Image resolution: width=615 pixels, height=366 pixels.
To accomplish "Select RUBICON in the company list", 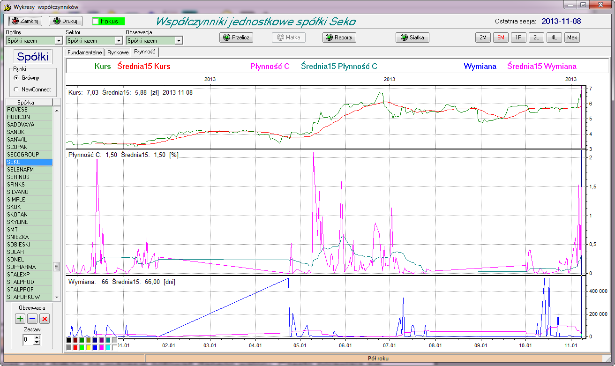I will 29,117.
